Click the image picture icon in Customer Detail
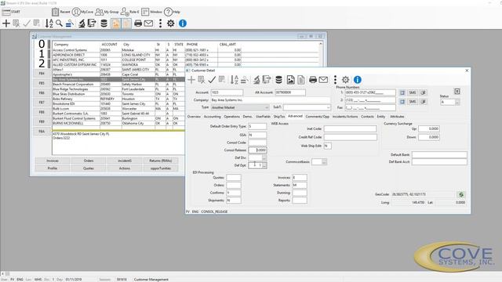502x282 pixels. (x=291, y=80)
